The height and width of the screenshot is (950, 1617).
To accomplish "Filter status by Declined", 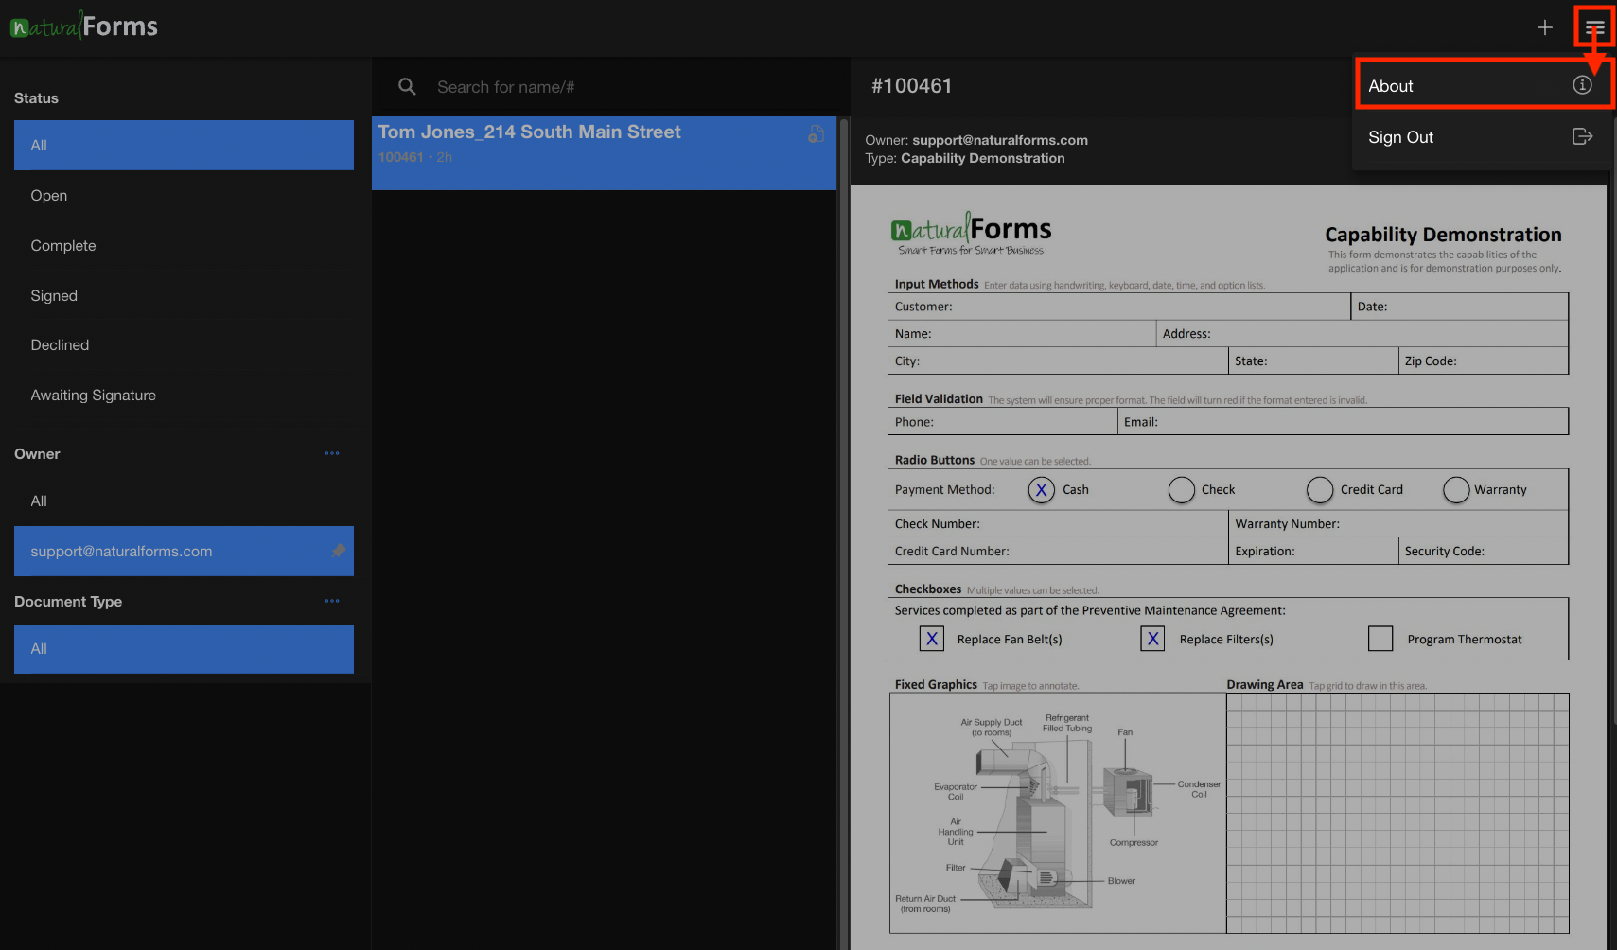I will click(184, 344).
